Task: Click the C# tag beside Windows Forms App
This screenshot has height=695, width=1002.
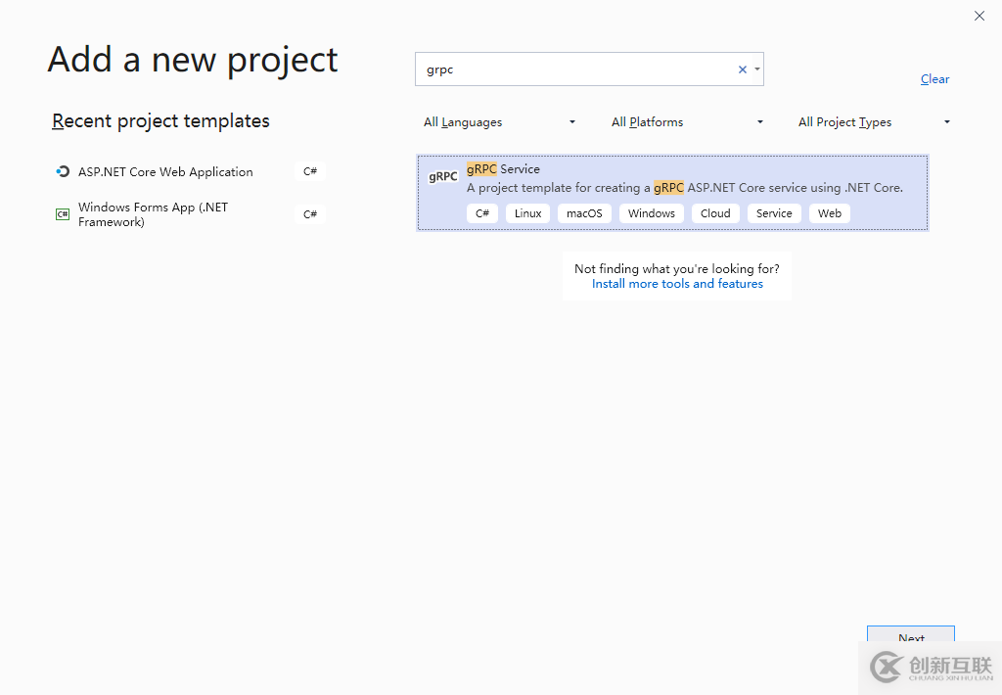Action: [310, 214]
